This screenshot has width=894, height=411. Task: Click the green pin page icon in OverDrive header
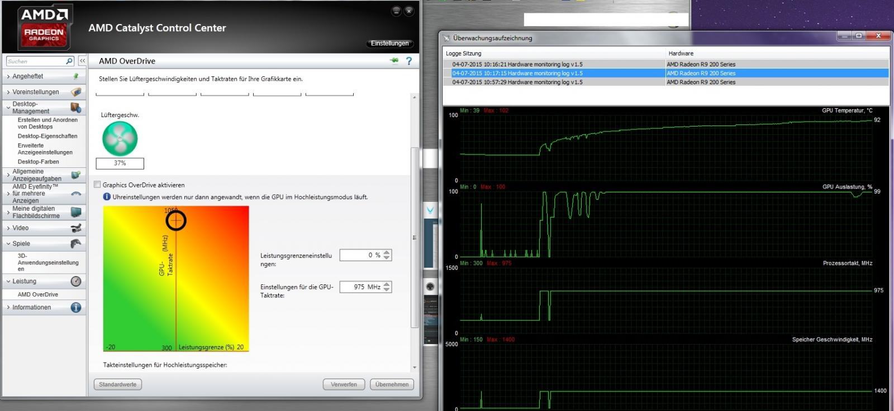(394, 61)
